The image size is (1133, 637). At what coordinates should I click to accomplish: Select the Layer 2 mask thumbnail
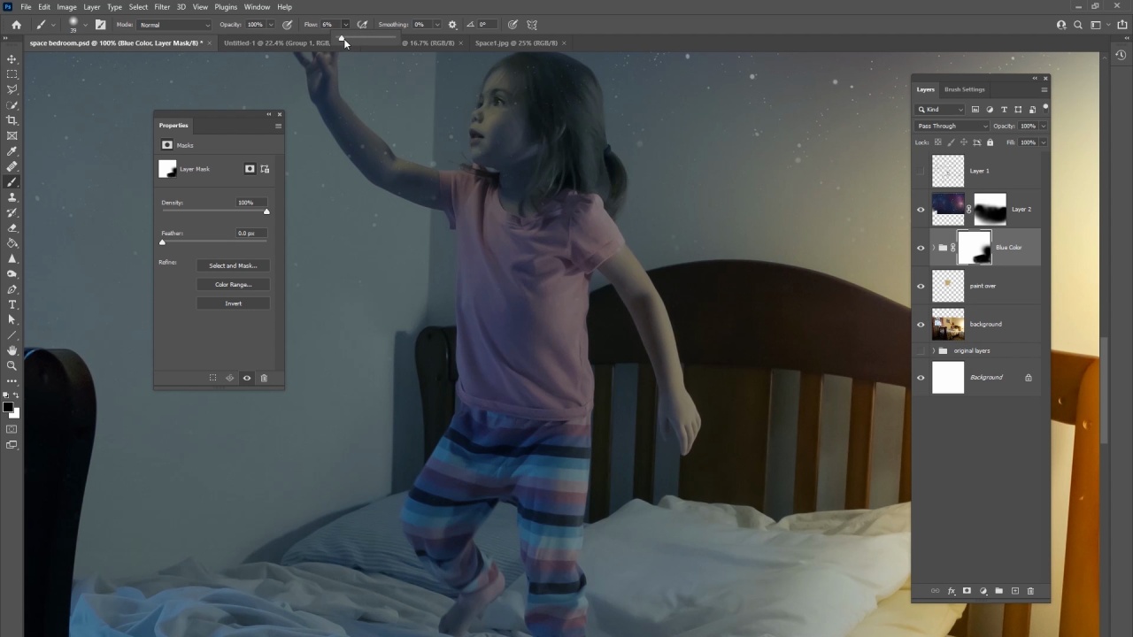(x=990, y=210)
